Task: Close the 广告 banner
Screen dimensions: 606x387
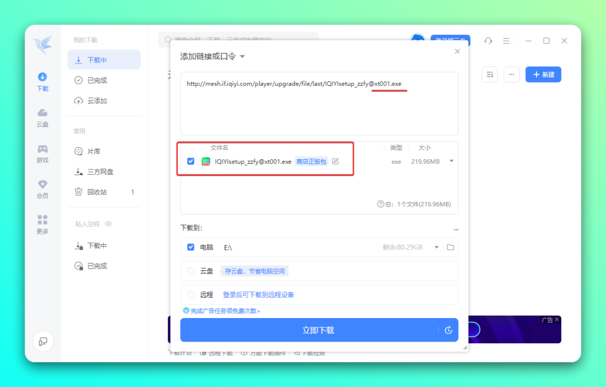Action: [x=557, y=319]
